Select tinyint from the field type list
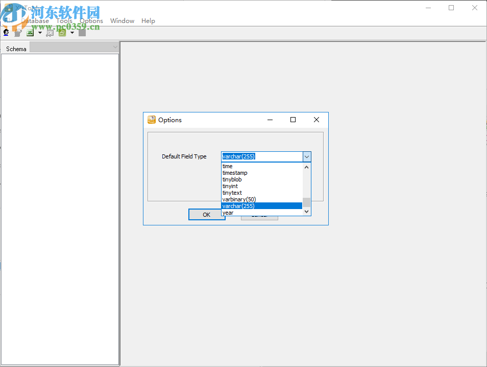487x367 pixels. pyautogui.click(x=230, y=186)
